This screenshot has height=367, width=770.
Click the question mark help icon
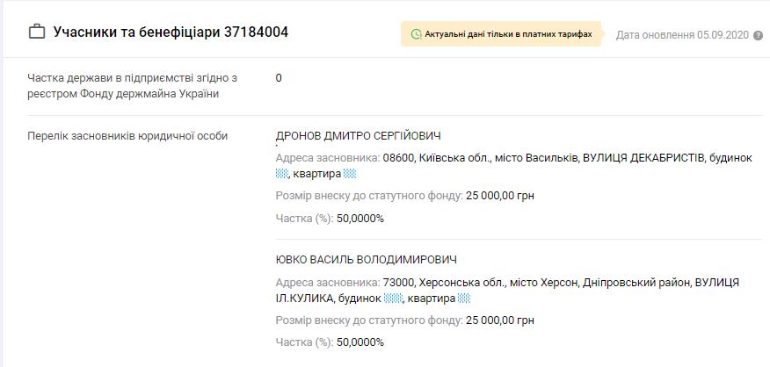pyautogui.click(x=758, y=35)
